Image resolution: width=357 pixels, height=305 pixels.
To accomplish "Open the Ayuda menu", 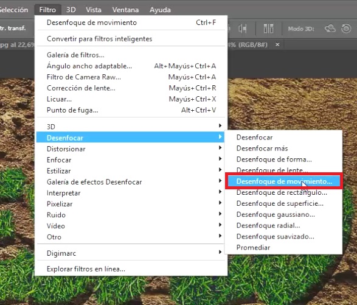I will point(160,10).
